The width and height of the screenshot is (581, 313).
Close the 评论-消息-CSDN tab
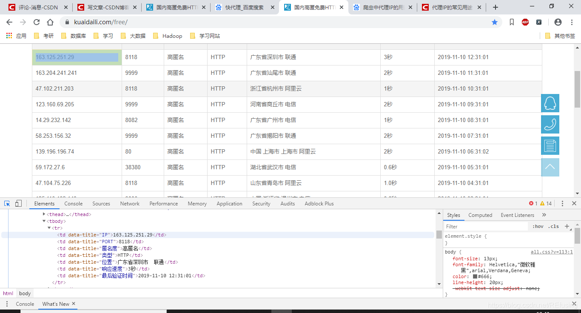pos(65,7)
